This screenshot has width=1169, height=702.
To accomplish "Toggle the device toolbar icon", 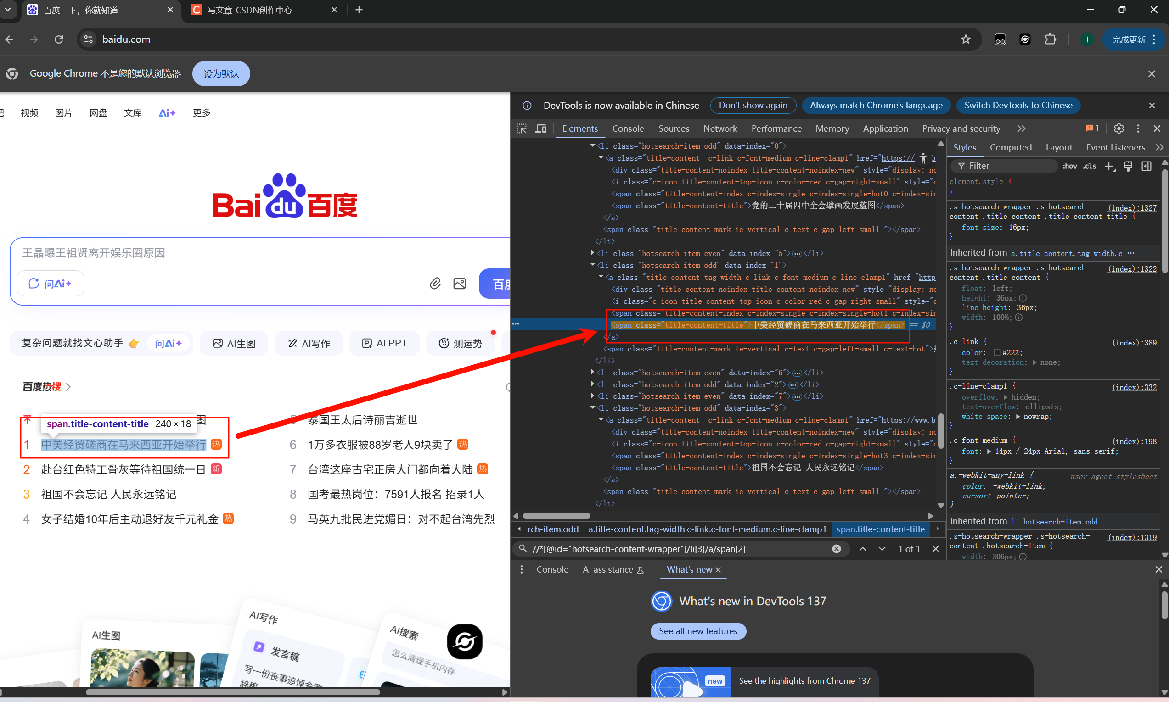I will (540, 128).
